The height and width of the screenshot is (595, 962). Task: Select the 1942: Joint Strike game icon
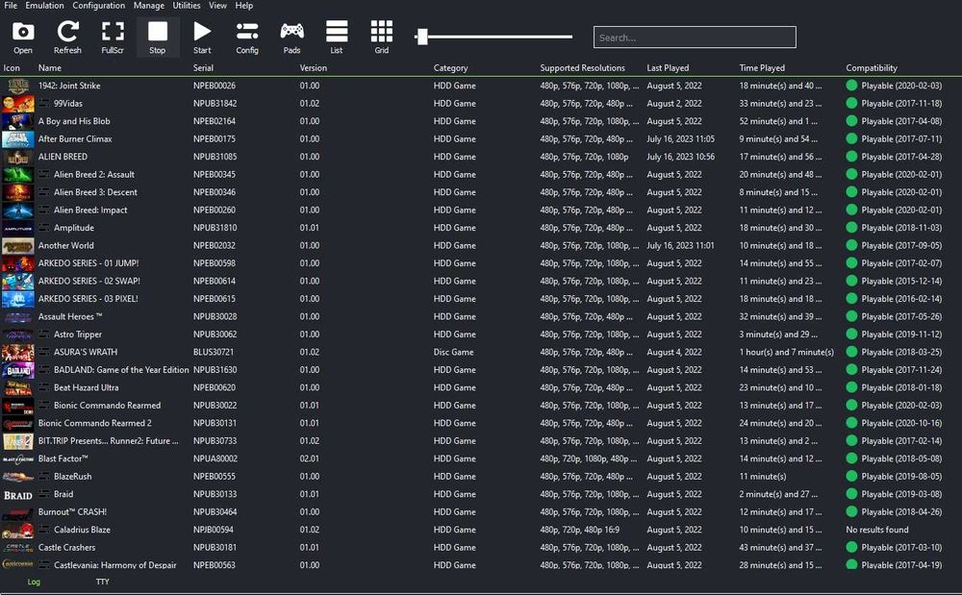click(17, 86)
